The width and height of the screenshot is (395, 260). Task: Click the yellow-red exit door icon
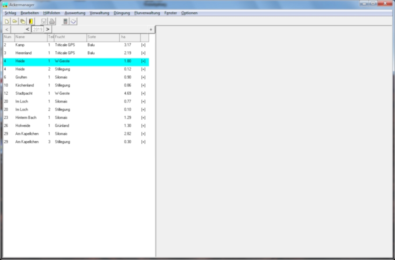click(x=31, y=21)
